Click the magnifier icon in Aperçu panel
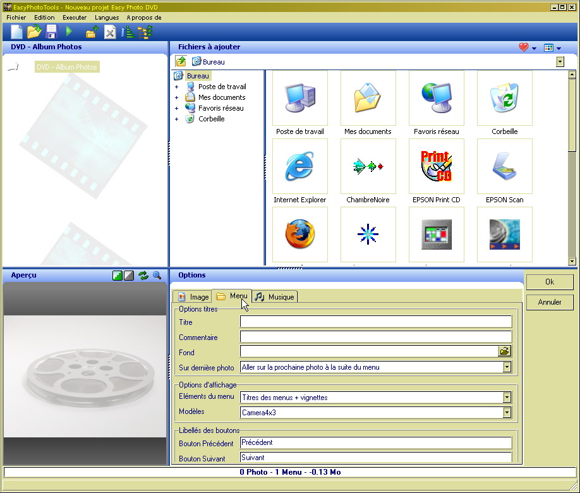This screenshot has width=580, height=493. click(x=157, y=276)
